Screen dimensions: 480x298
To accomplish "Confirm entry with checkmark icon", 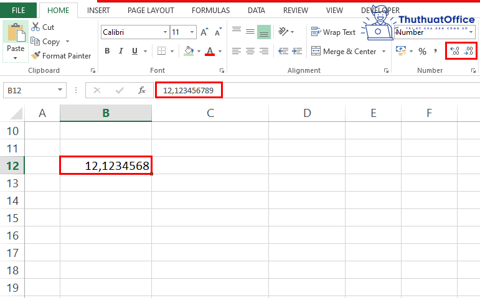I will coord(120,90).
